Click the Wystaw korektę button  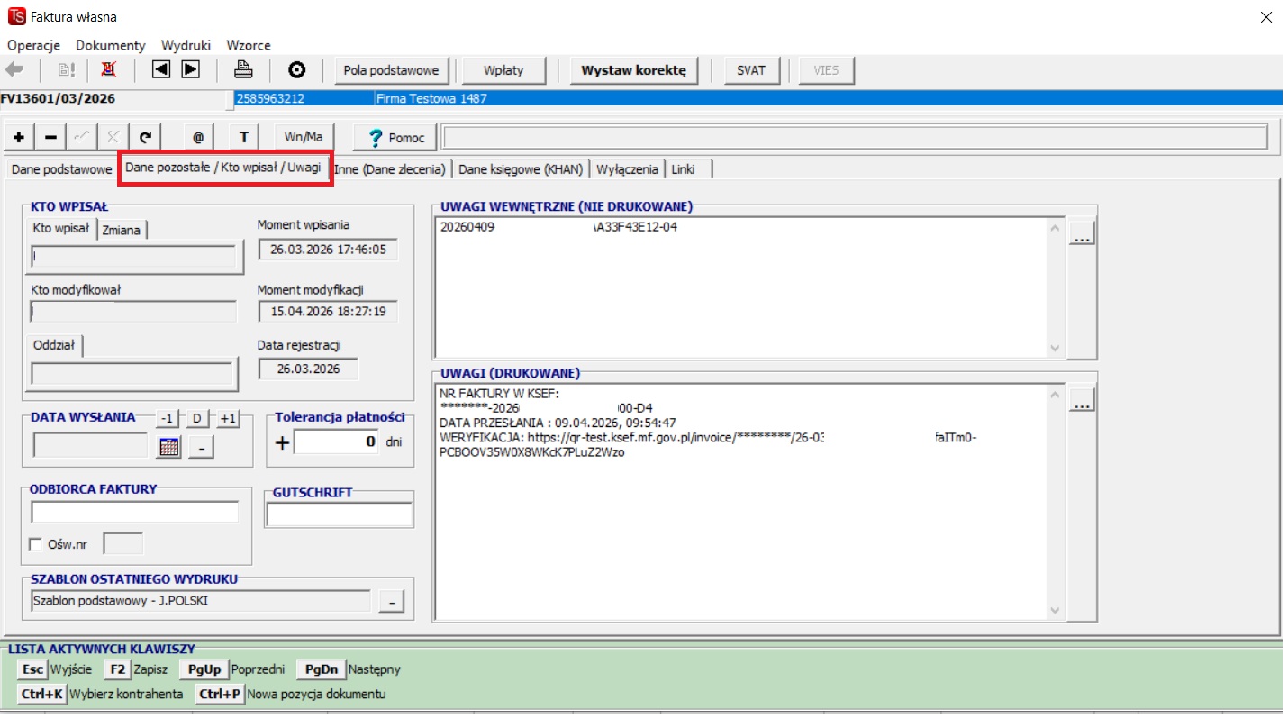[633, 70]
